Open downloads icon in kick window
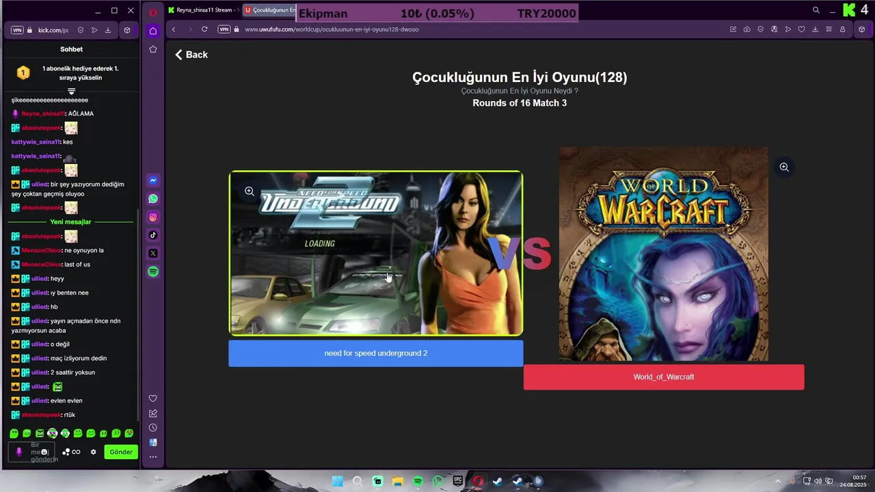875x492 pixels. [108, 30]
